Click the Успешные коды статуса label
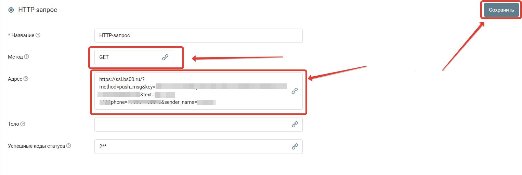The width and height of the screenshot is (522, 175). tap(36, 146)
